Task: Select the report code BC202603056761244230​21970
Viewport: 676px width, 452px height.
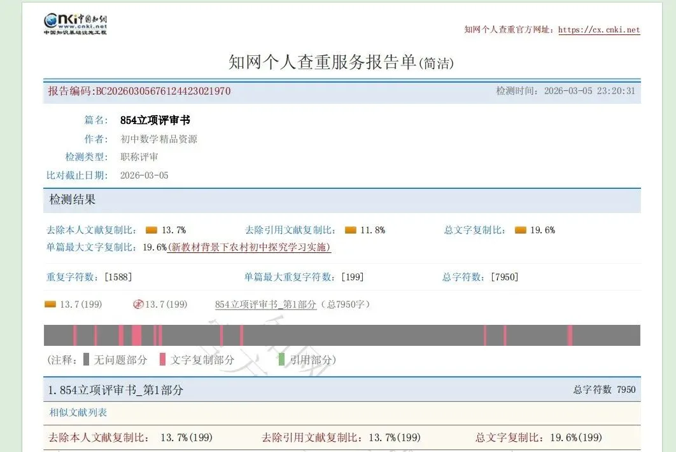Action: 164,92
